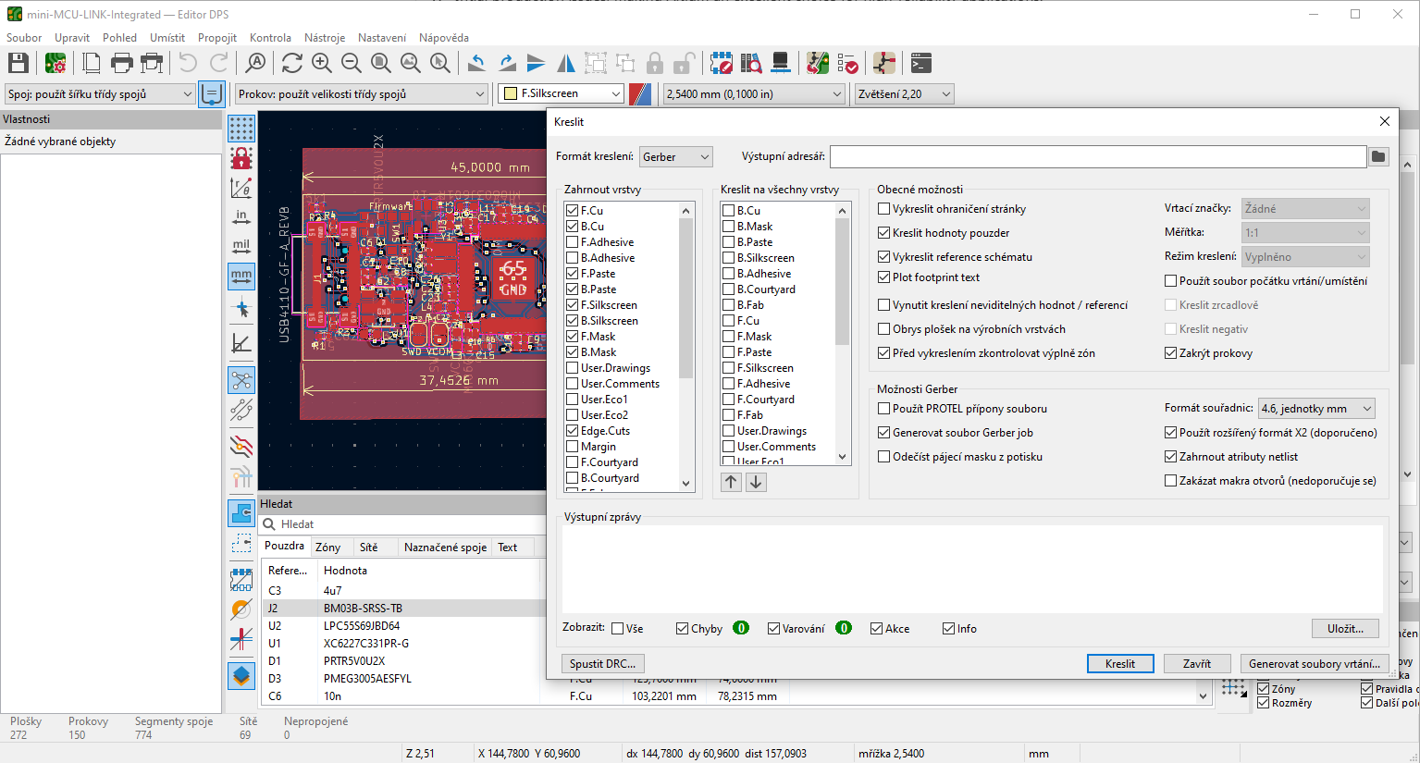Click the Výstupní adresář text field
Screen dimensions: 1420x763
(x=1097, y=157)
